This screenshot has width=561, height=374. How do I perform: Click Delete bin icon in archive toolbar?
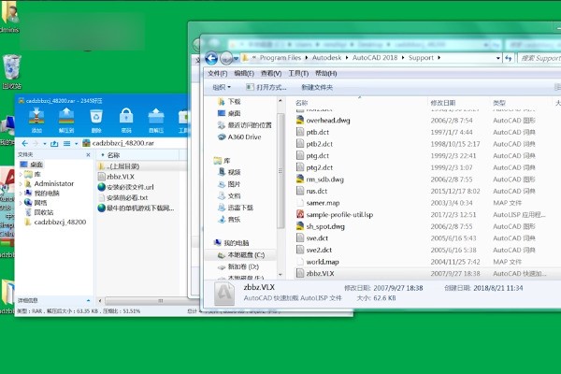[x=96, y=121]
